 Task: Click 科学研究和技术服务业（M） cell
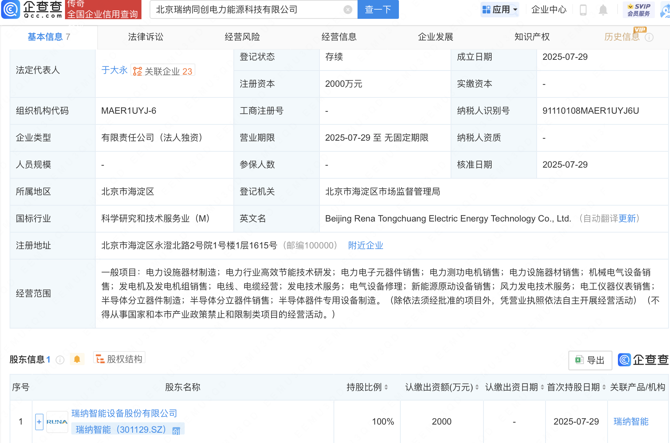pos(155,219)
